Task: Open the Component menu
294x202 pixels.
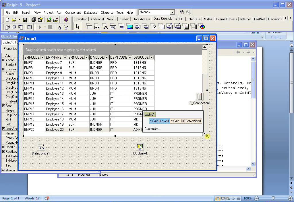Action: tap(73, 13)
